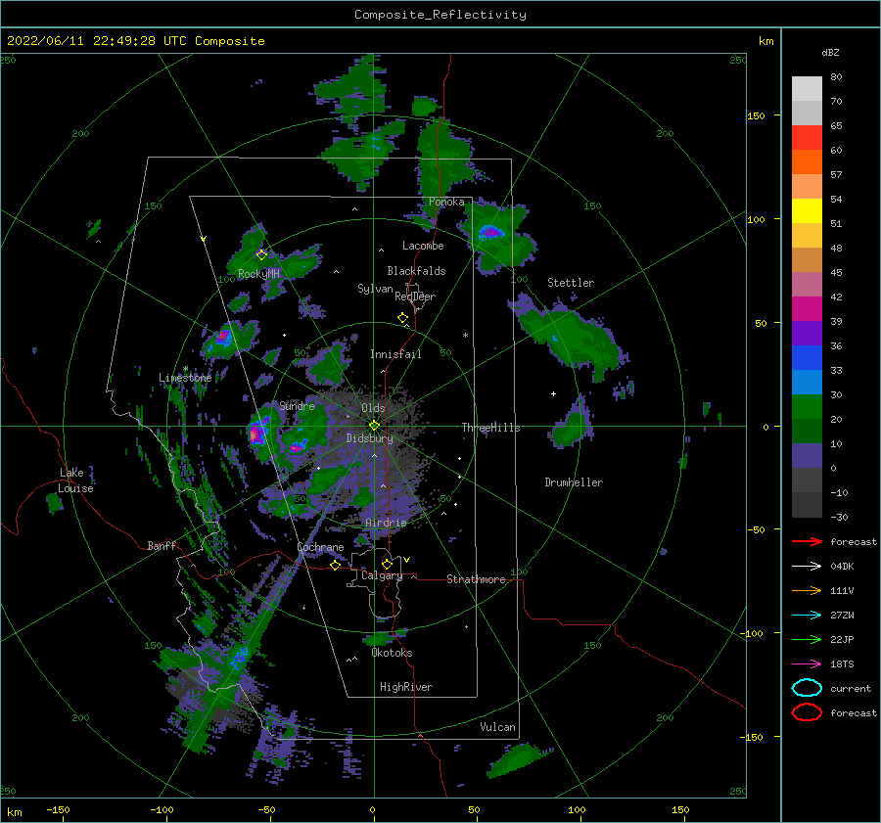Image resolution: width=881 pixels, height=823 pixels.
Task: Click the green 22JP arrow icon
Action: pyautogui.click(x=807, y=639)
